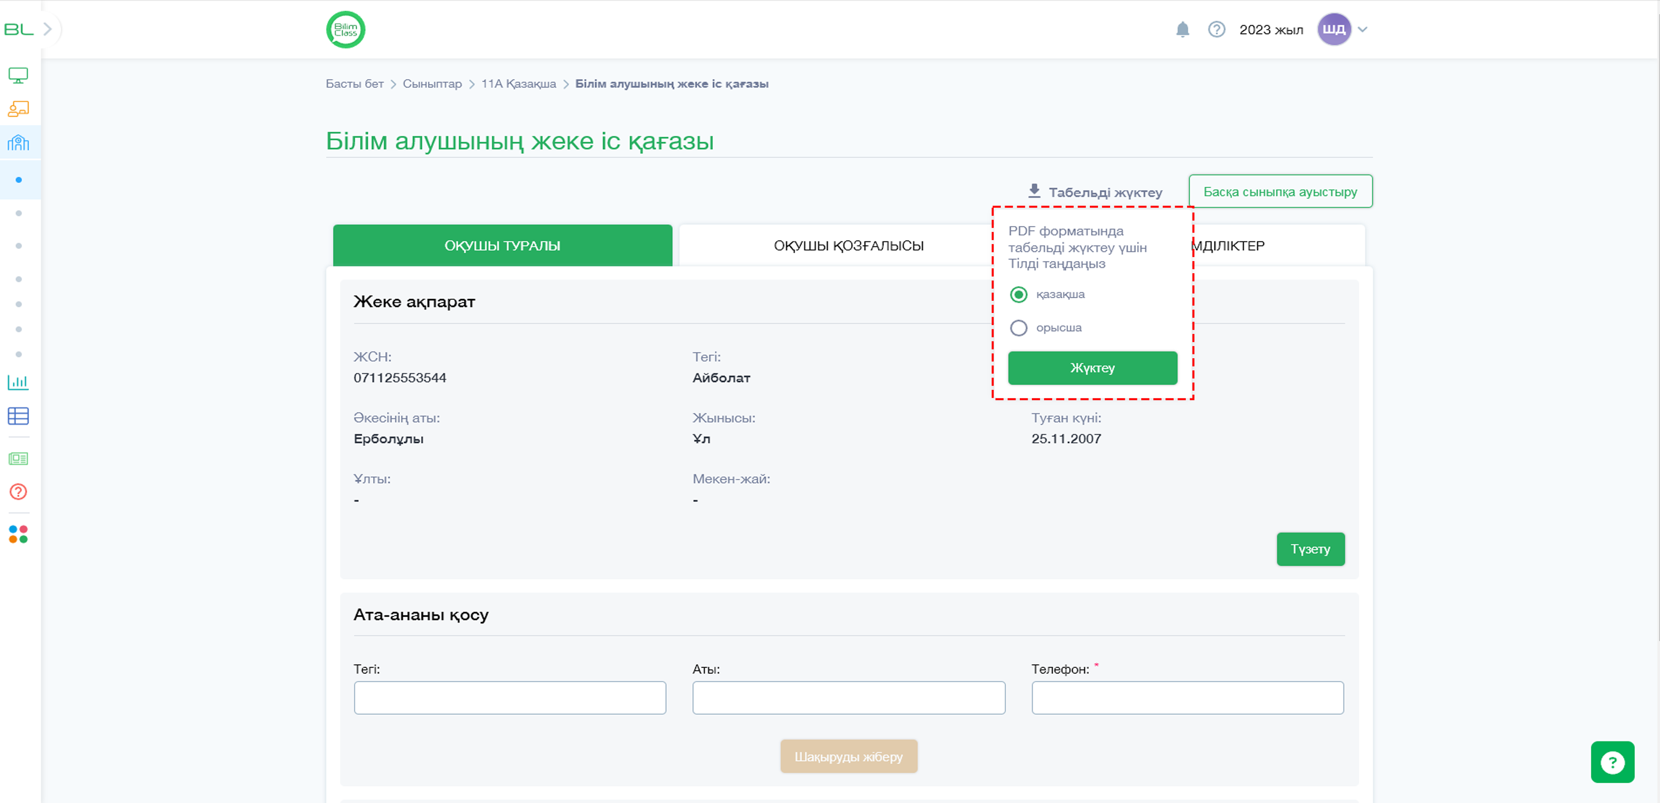
Task: Switch to the ОҚУШЫ ҚОЗҒАЛЫСЫ tab
Action: (848, 245)
